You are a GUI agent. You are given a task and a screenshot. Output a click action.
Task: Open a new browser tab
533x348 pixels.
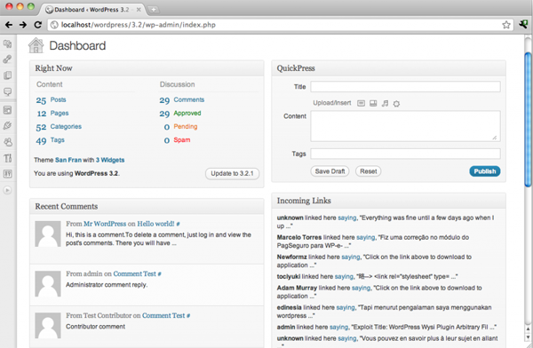pyautogui.click(x=154, y=10)
